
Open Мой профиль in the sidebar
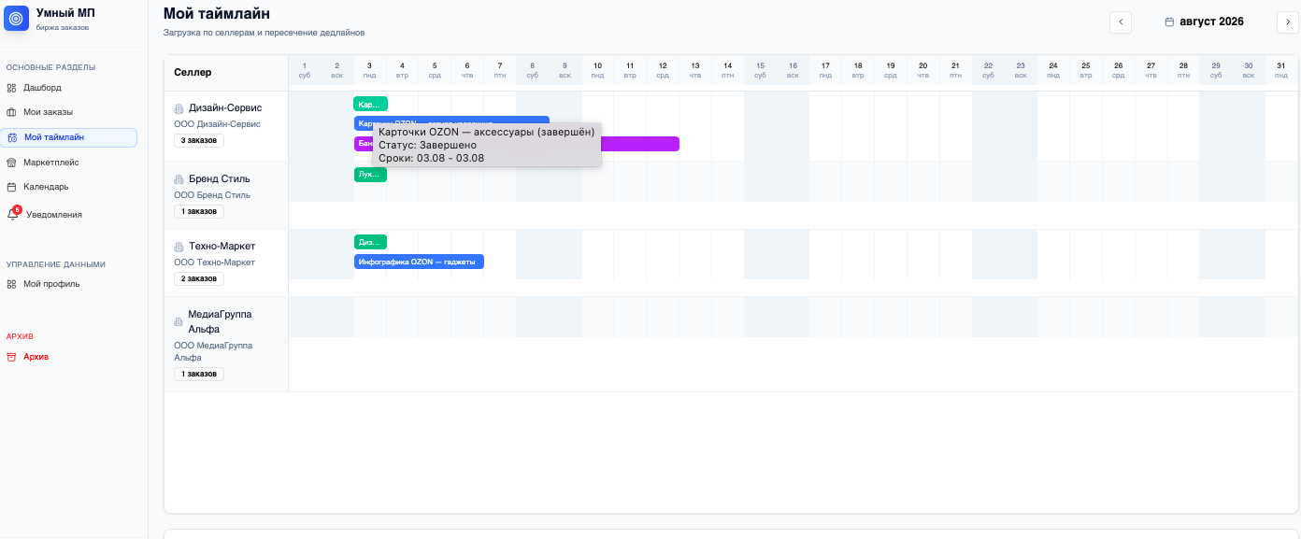[x=51, y=284]
